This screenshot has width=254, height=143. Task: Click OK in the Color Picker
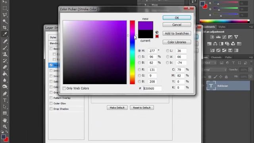177,17
